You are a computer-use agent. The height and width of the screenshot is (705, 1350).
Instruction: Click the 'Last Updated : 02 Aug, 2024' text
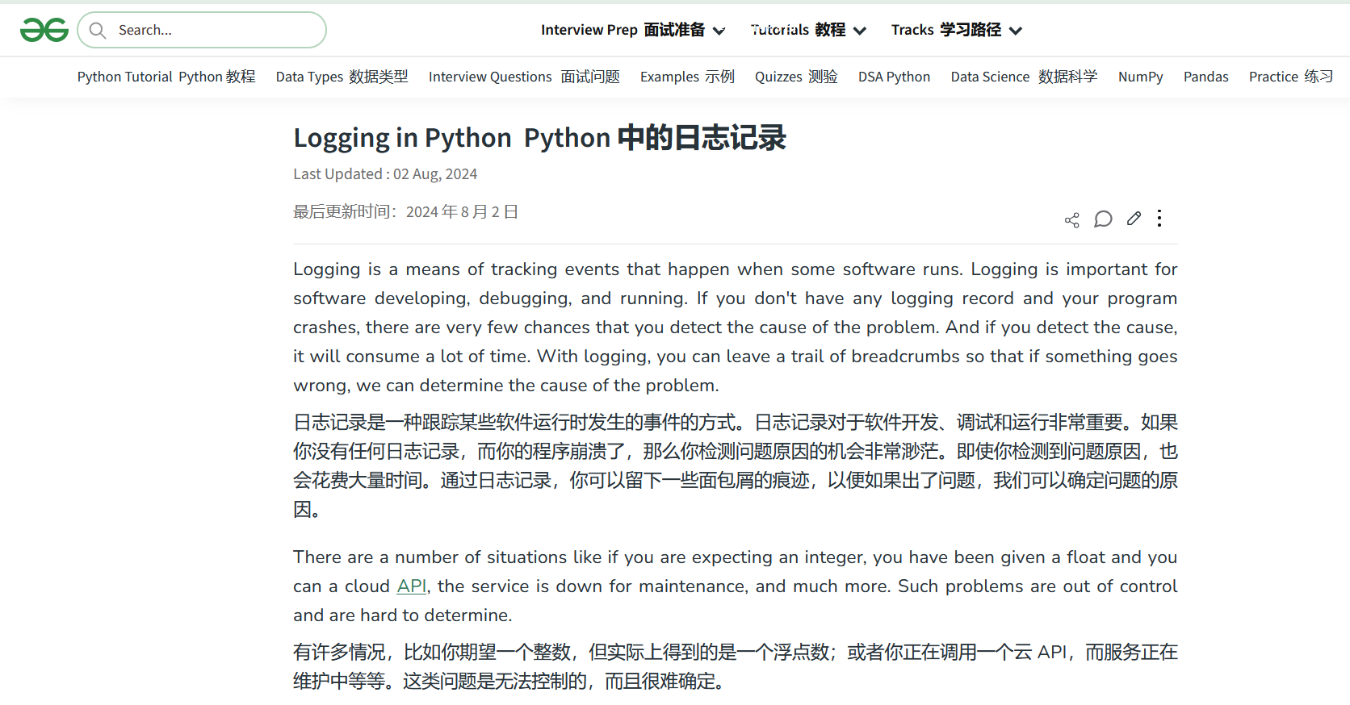pos(385,174)
